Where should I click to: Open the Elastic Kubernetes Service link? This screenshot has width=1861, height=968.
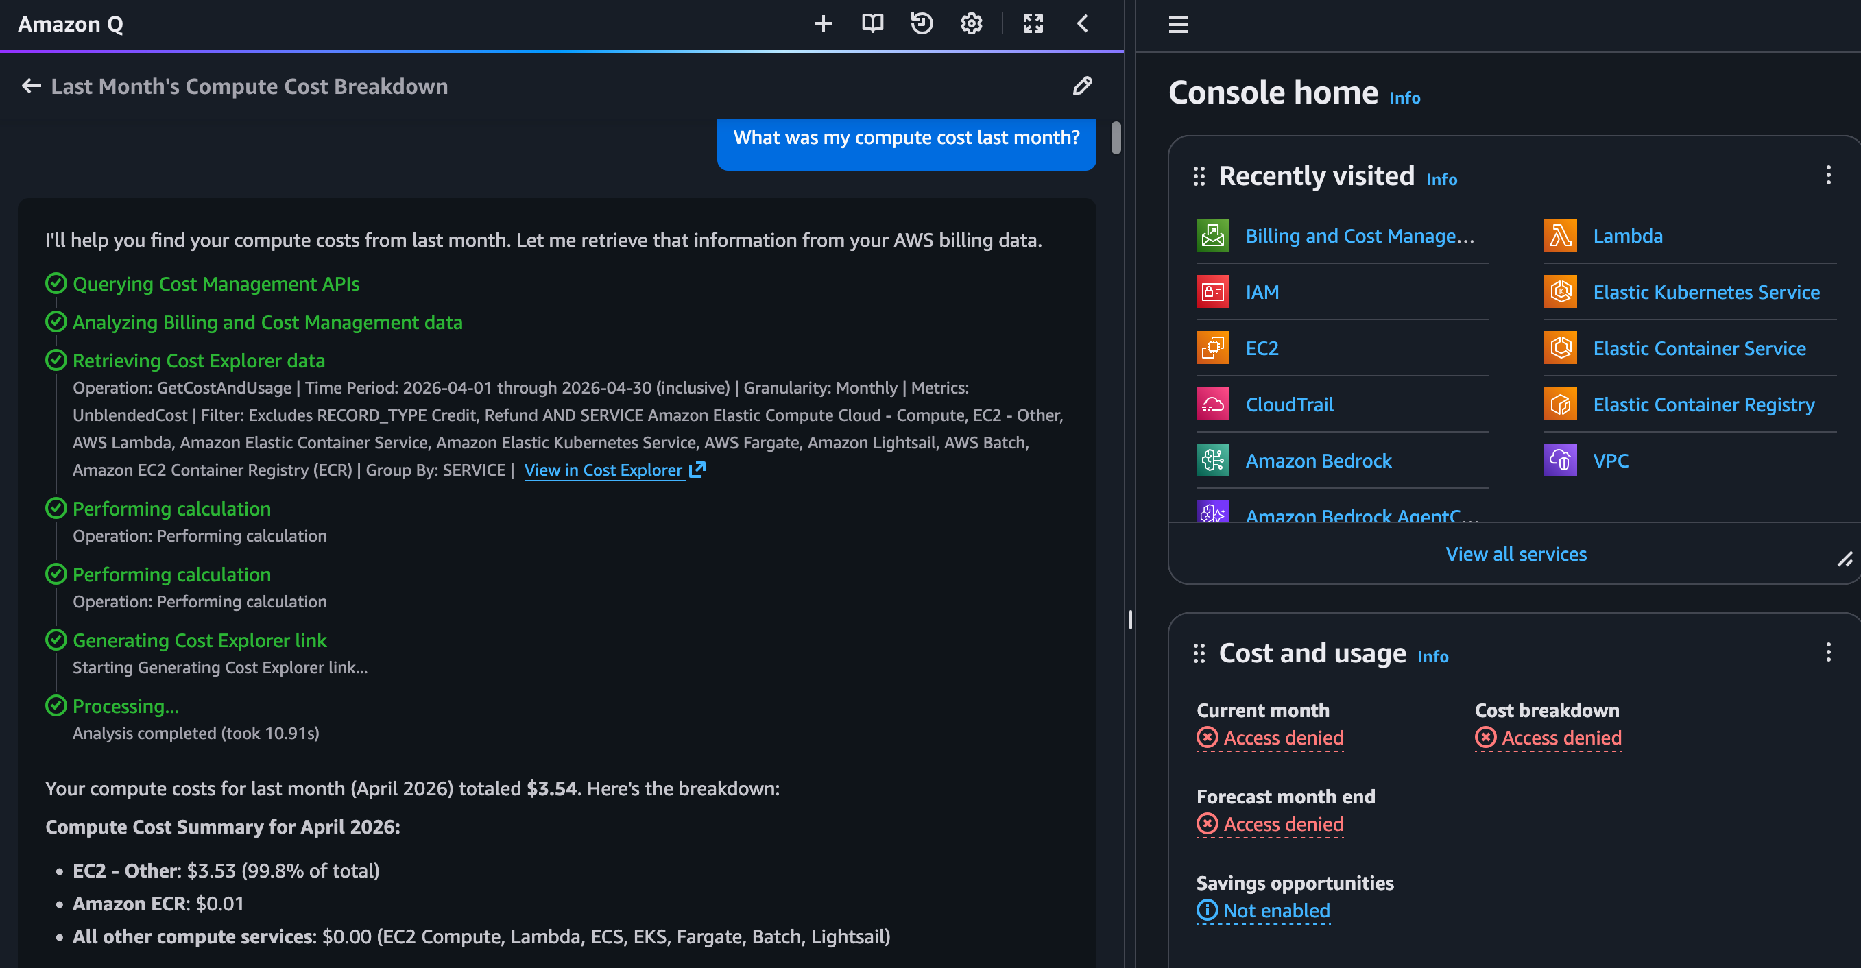pos(1707,293)
